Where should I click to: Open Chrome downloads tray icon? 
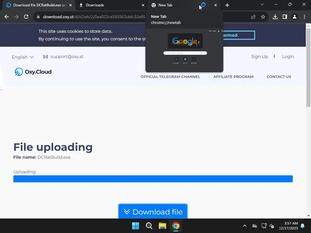tap(275, 17)
